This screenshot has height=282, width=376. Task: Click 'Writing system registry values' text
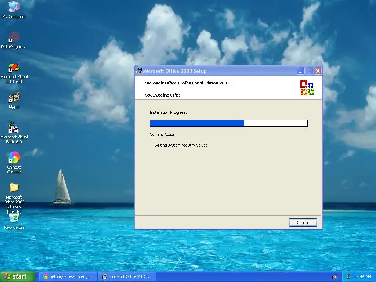click(x=181, y=145)
